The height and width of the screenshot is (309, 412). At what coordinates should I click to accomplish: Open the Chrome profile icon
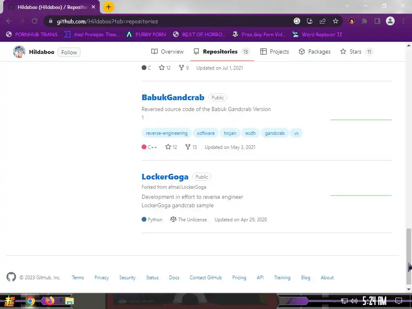point(390,21)
